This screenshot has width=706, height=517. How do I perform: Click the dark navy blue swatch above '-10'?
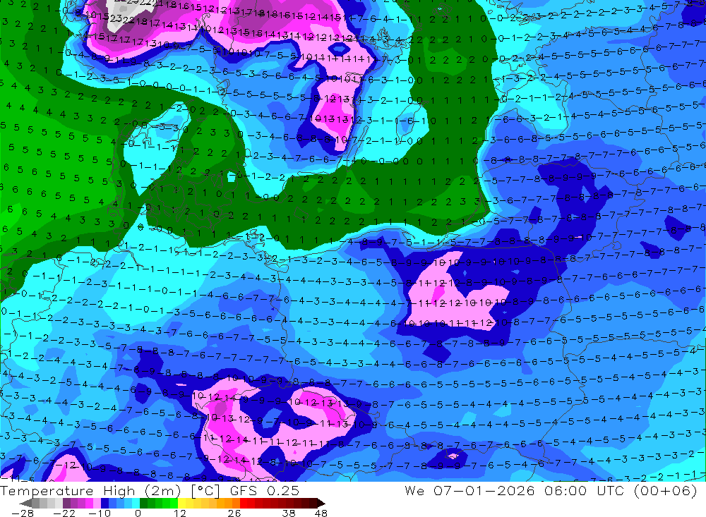pos(104,503)
